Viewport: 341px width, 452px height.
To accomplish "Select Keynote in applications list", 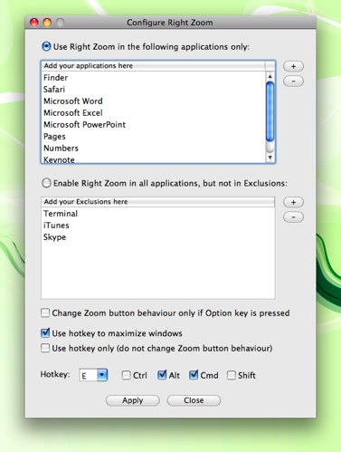I will pos(154,159).
